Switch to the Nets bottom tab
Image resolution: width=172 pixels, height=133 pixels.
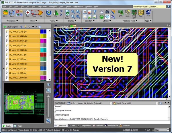tap(73, 126)
